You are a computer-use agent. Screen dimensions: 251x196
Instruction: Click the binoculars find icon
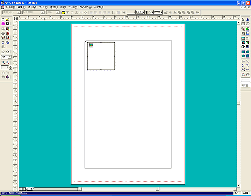(3, 37)
